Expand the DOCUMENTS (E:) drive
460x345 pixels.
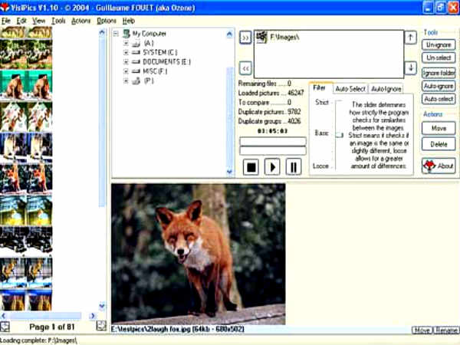click(x=126, y=62)
